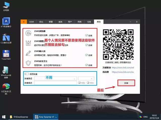This screenshot has height=120, width=161.
Task: Uncheck 安装 for 2345输入法
Action: [x=87, y=55]
